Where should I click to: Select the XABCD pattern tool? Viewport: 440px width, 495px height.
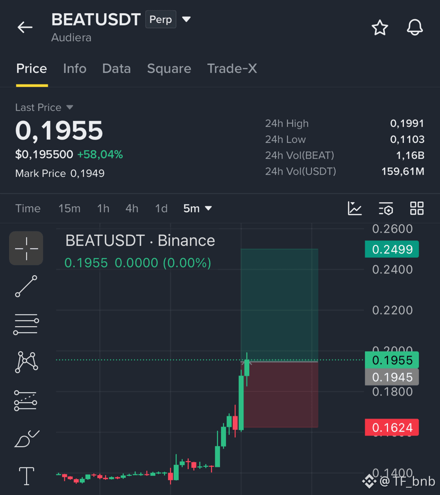(x=27, y=362)
